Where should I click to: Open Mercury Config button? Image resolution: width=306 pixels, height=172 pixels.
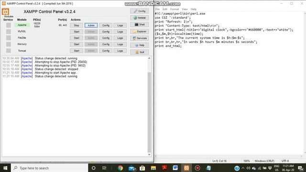click(106, 44)
